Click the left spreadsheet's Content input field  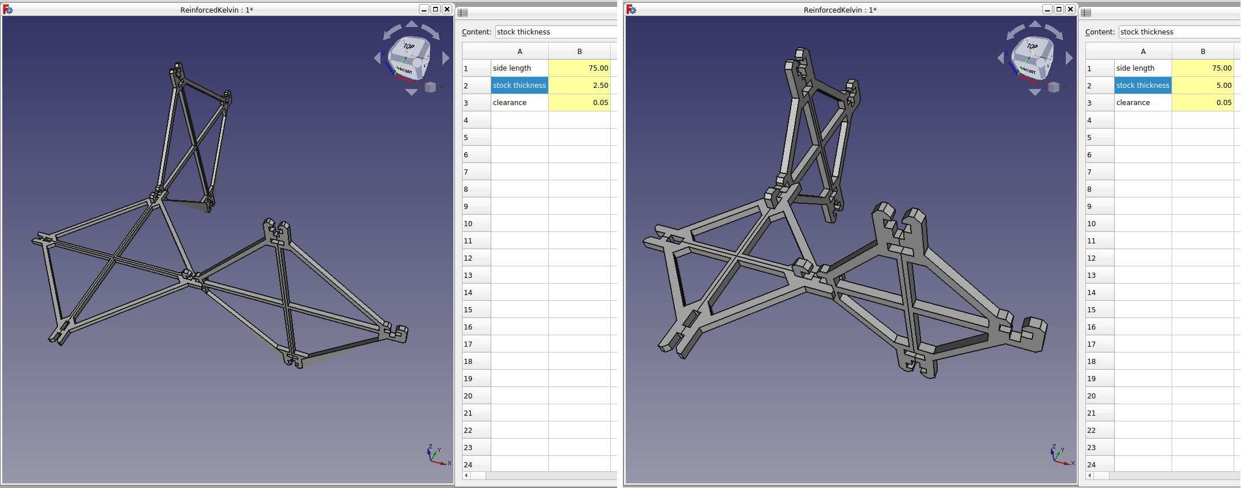coord(555,32)
